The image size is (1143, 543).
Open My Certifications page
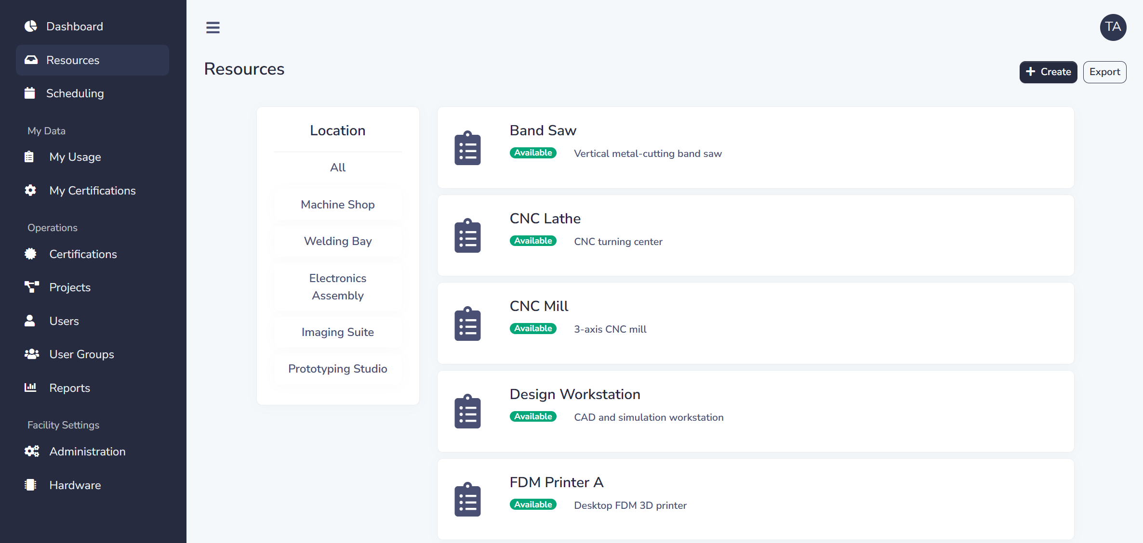(x=93, y=191)
